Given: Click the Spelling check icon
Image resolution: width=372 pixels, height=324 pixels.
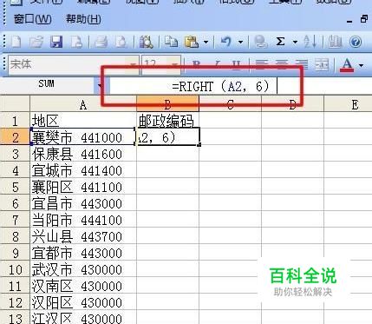Looking at the screenshot, I should [147, 42].
